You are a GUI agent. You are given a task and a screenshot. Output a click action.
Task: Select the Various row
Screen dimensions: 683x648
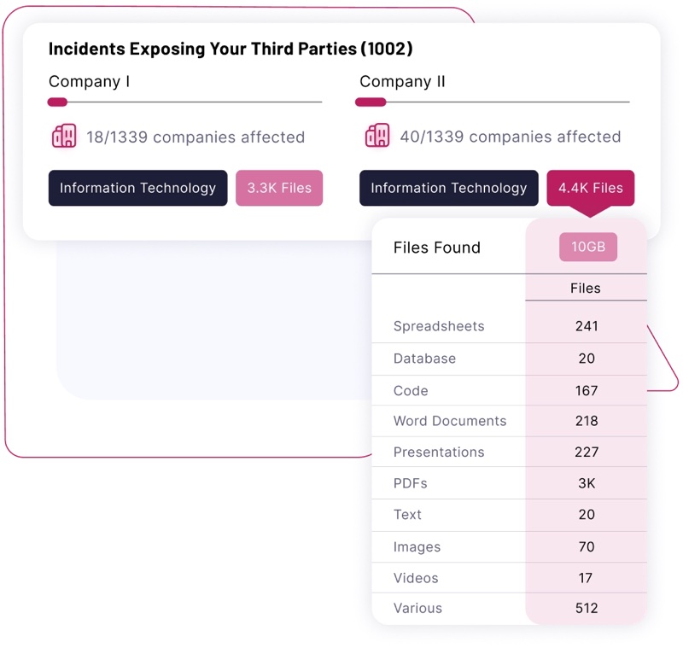click(x=417, y=609)
